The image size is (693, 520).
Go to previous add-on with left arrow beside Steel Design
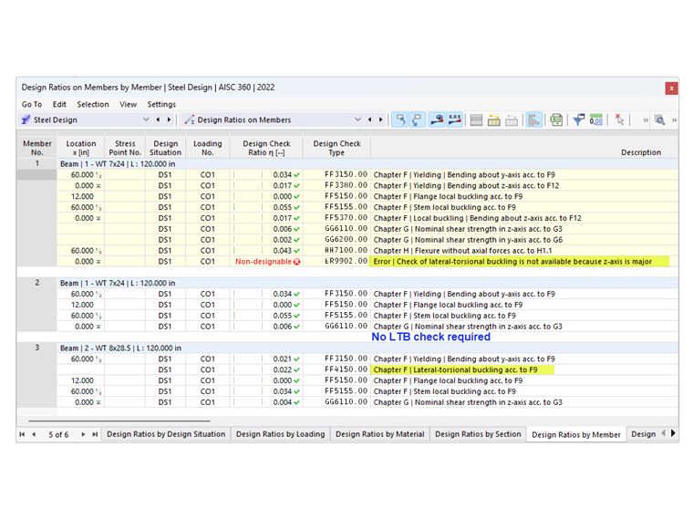click(159, 120)
